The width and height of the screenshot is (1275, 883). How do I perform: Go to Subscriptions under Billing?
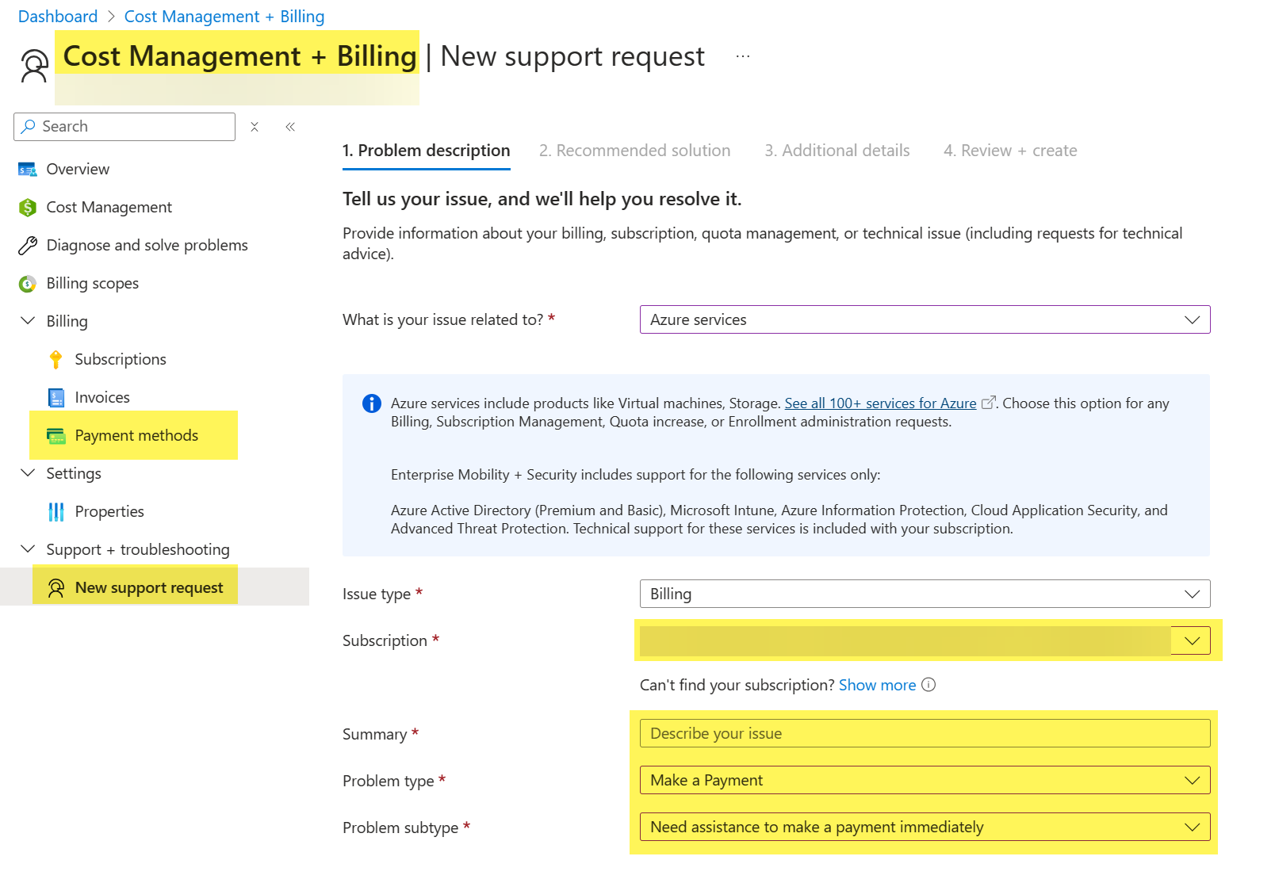click(121, 360)
